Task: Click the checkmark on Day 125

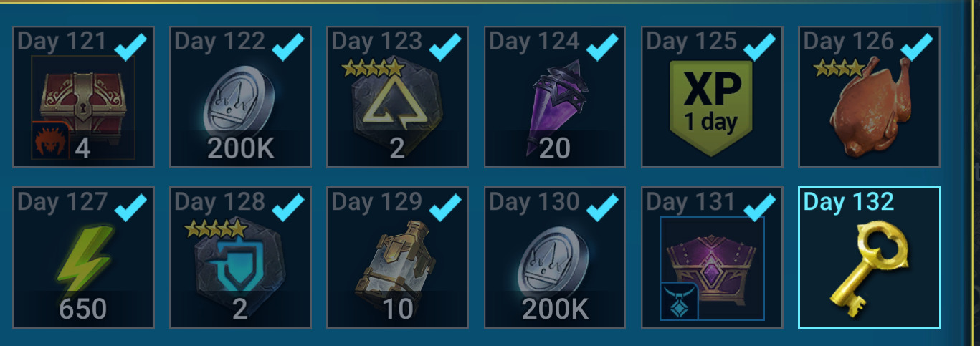Action: [759, 47]
